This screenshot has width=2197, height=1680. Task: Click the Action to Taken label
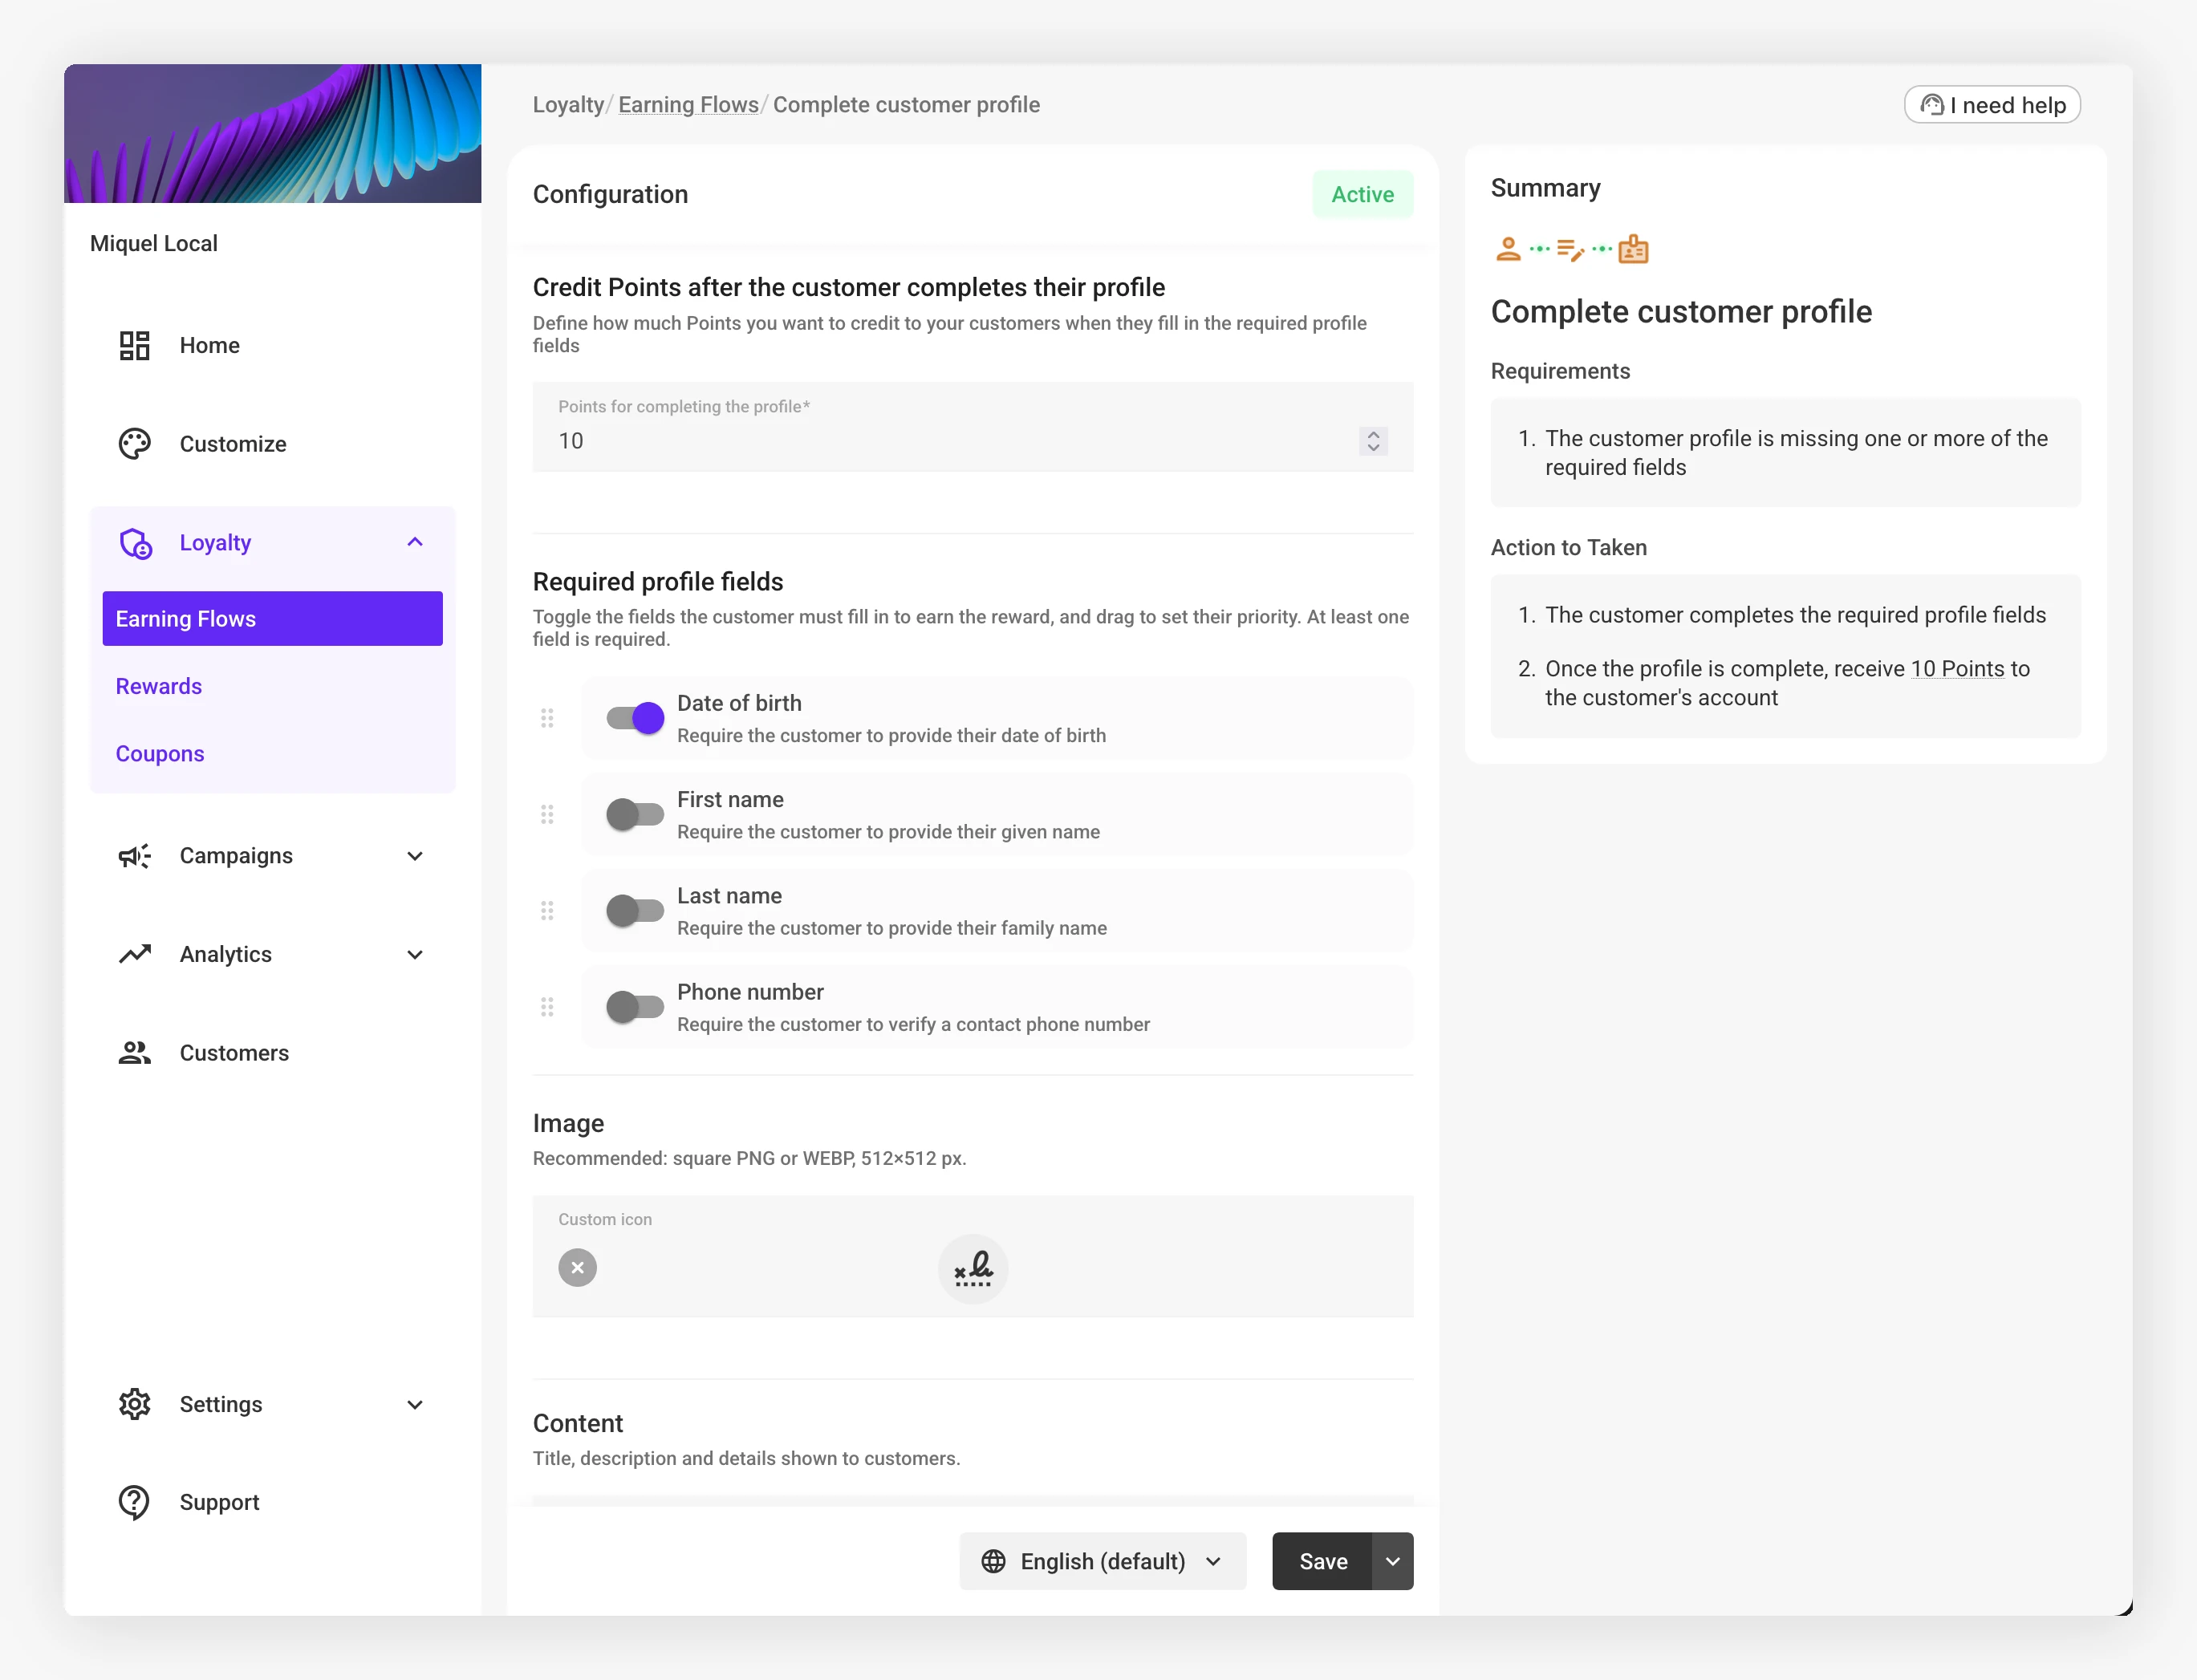point(1568,547)
